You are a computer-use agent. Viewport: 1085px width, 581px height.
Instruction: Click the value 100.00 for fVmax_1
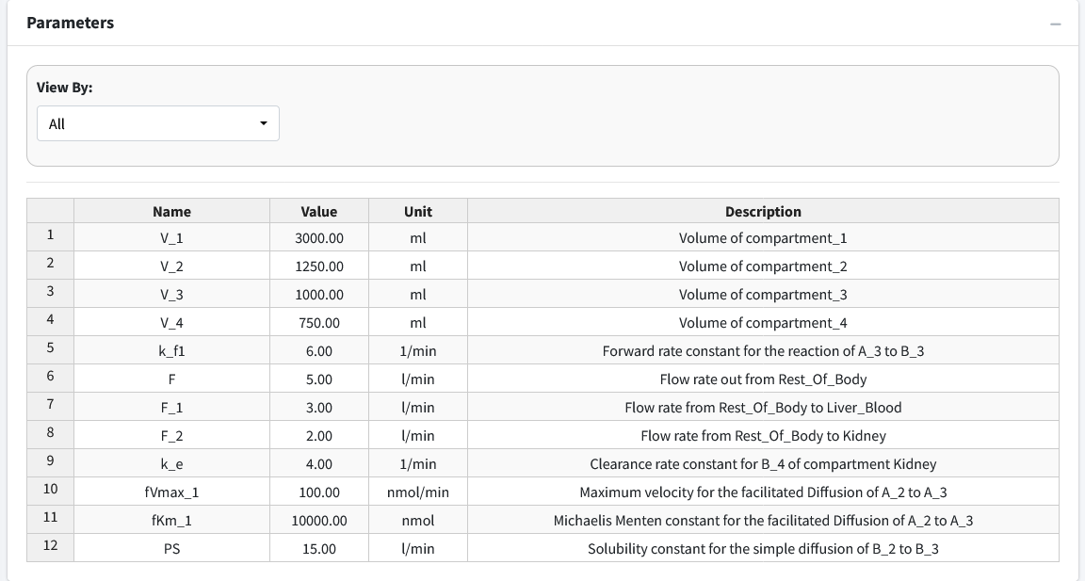click(x=319, y=492)
